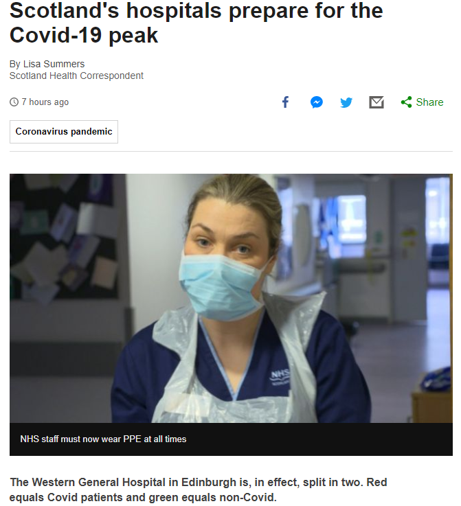Click the '7 hours ago' timestamp
The width and height of the screenshot is (461, 506).
(x=45, y=102)
